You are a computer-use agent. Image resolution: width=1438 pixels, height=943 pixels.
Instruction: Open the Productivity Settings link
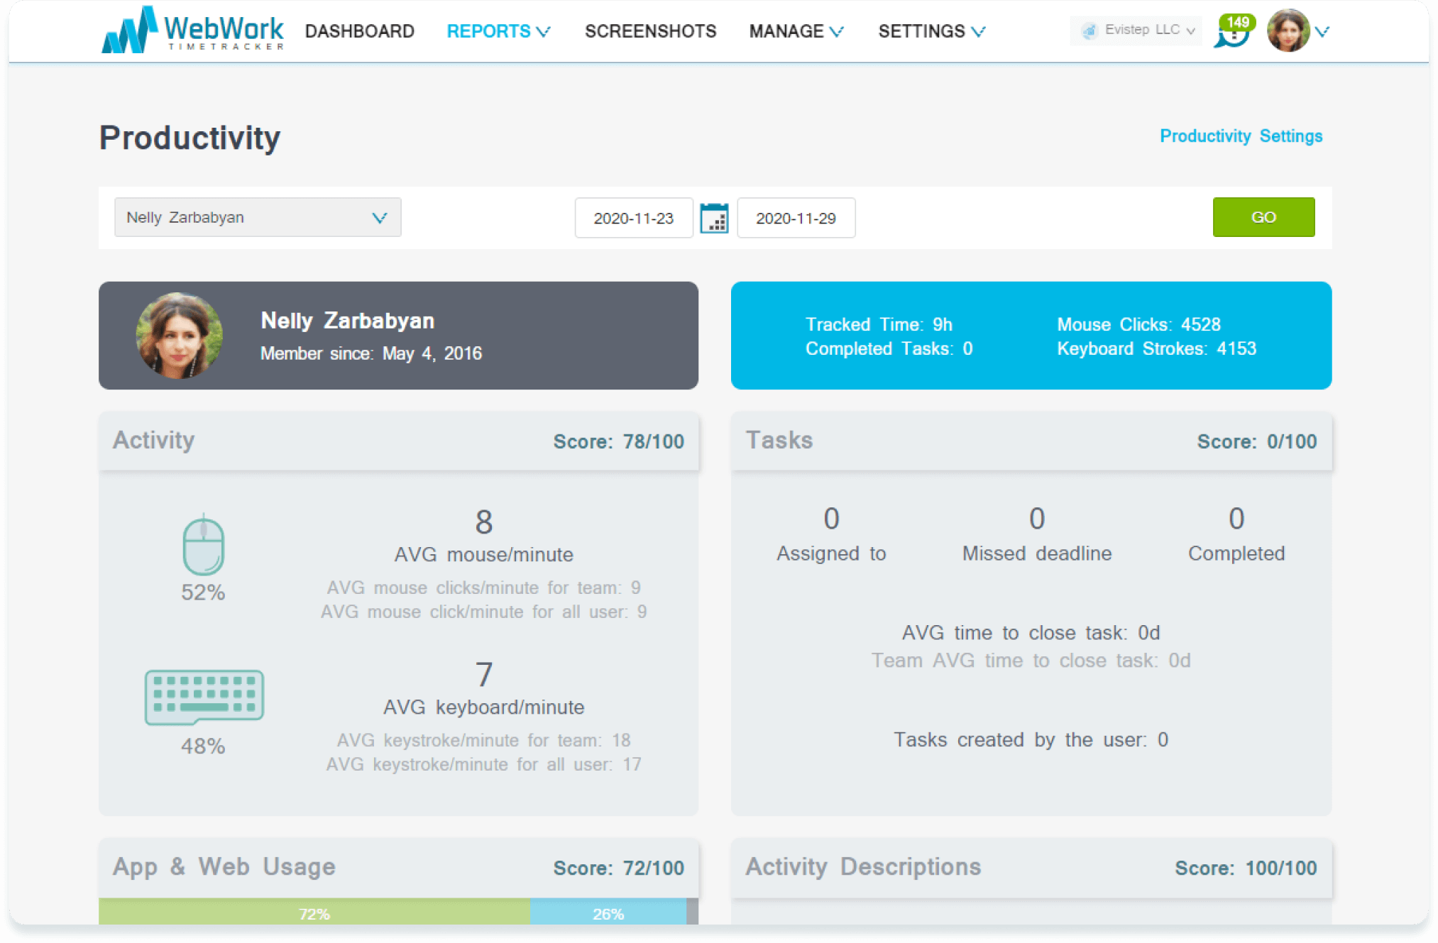point(1241,136)
